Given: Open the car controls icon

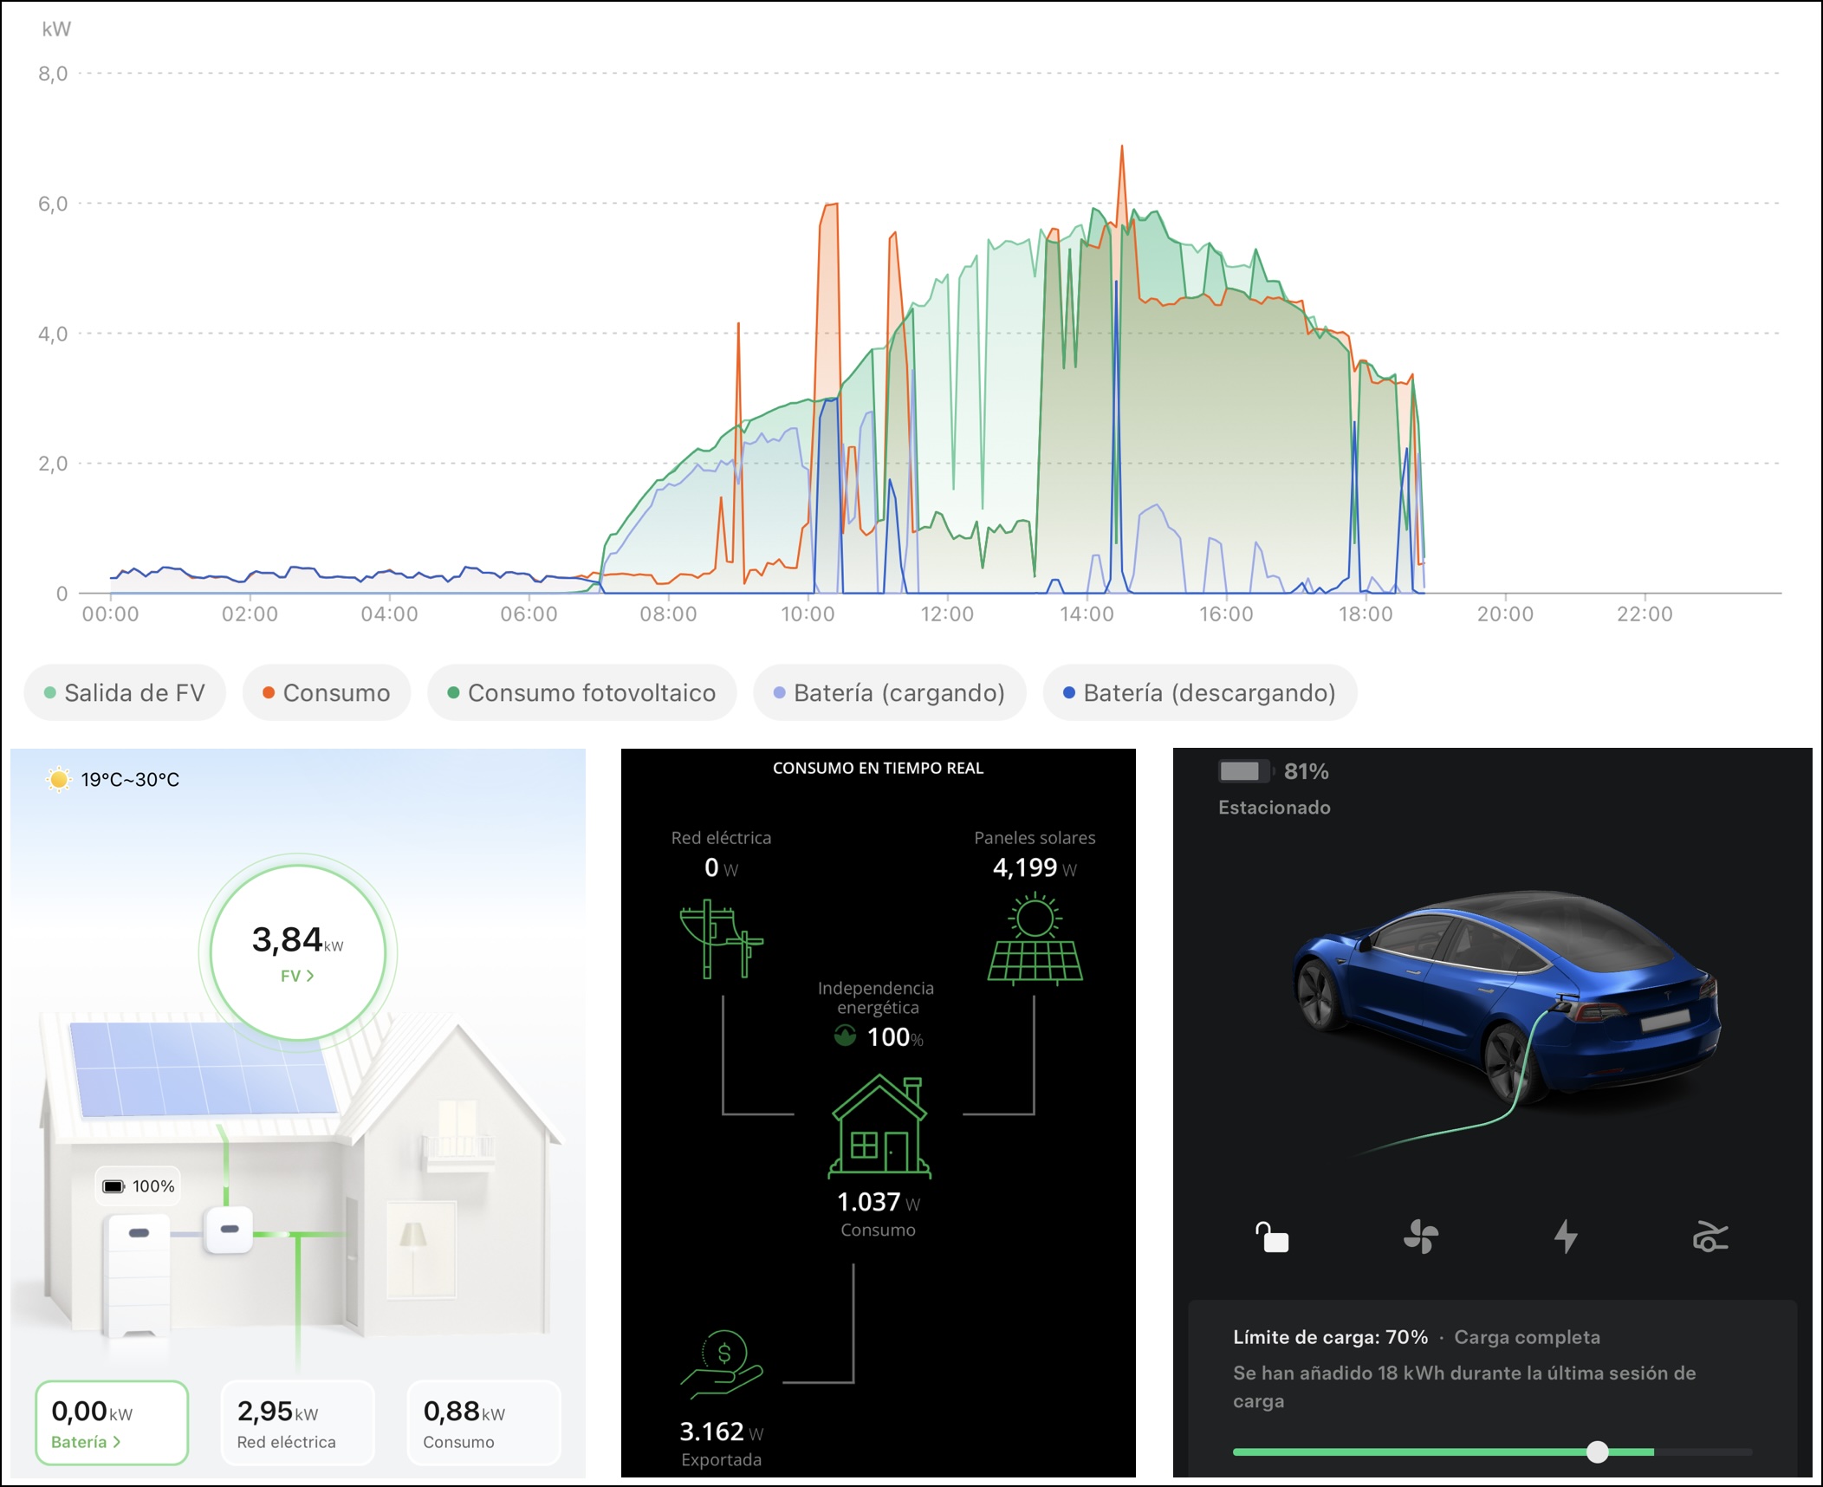Looking at the screenshot, I should coord(1709,1237).
